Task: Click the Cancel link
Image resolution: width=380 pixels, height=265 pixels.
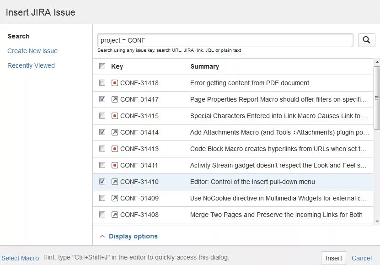Action: (362, 258)
